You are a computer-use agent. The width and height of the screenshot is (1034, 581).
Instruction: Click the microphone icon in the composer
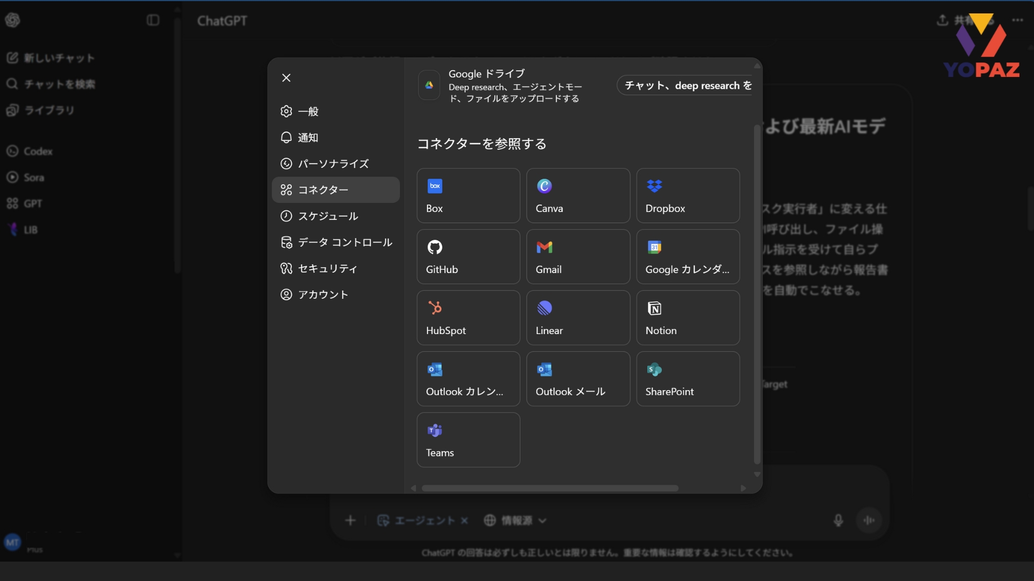coord(838,521)
